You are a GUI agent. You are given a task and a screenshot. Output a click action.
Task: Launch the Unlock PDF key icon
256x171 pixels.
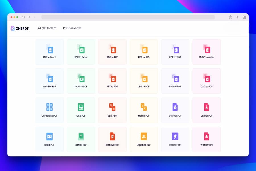[x=207, y=107]
